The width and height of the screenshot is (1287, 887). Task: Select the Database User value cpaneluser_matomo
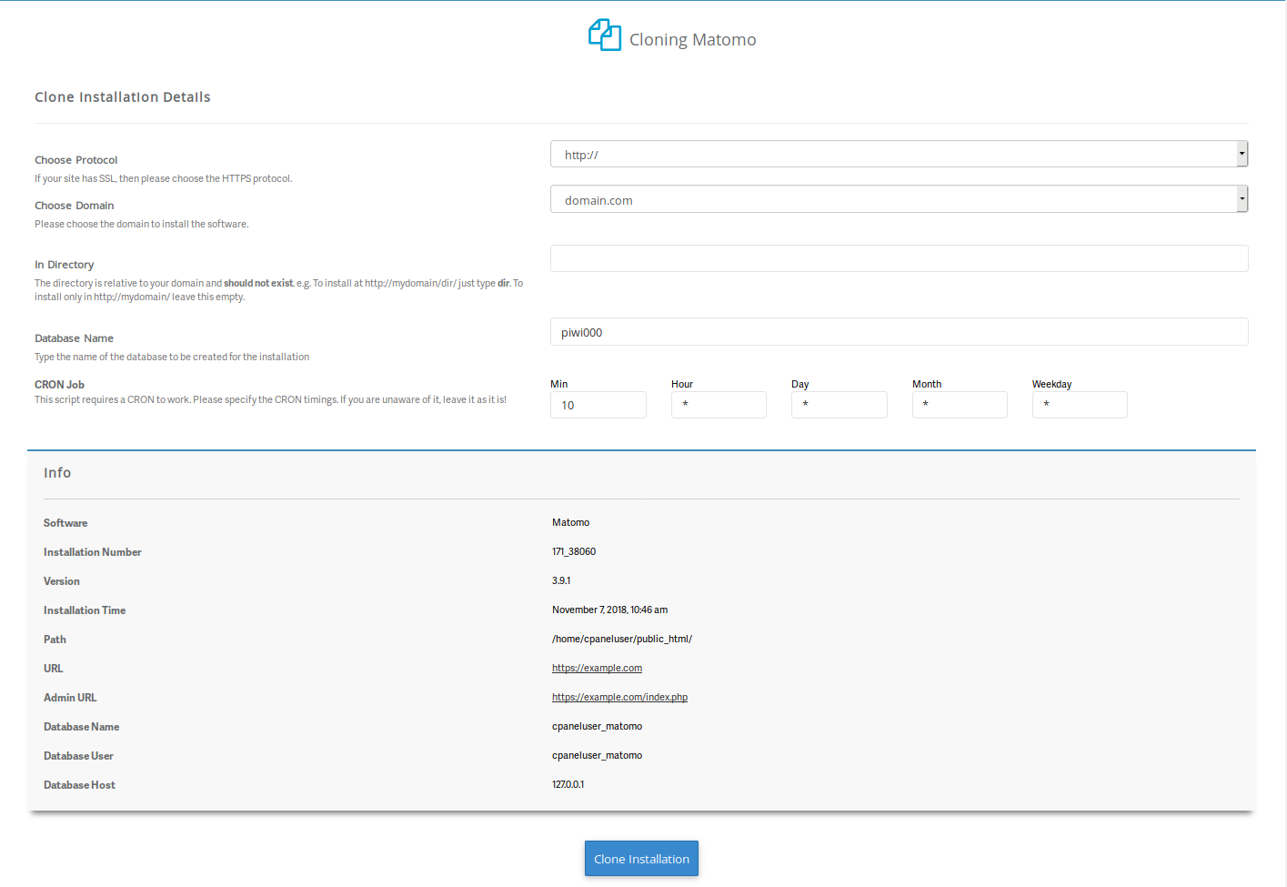coord(597,755)
